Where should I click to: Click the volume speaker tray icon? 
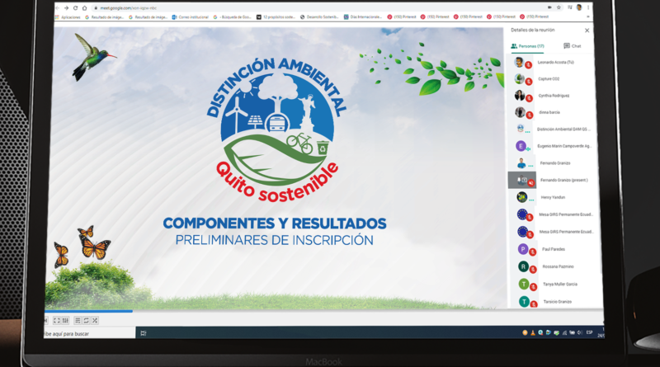(x=580, y=332)
